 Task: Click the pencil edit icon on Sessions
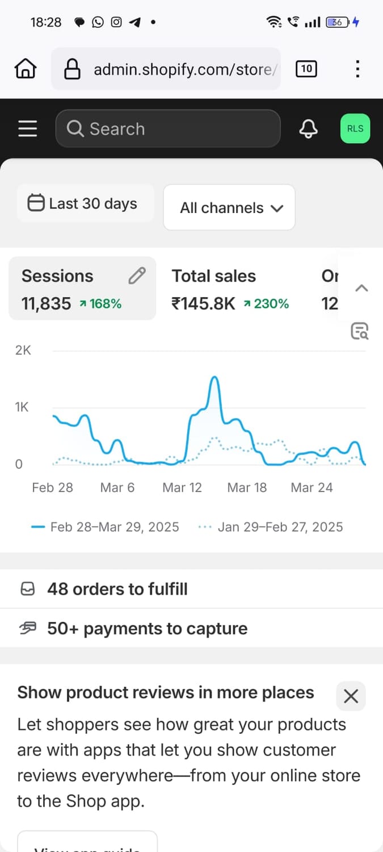point(137,276)
